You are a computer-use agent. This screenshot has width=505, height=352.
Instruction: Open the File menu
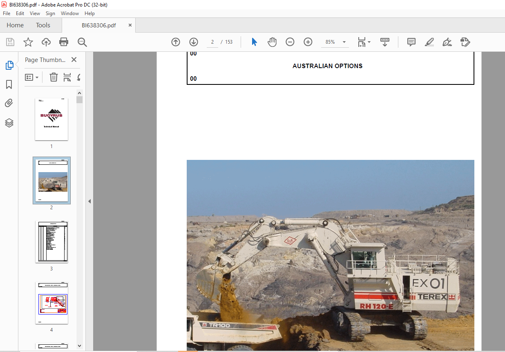pyautogui.click(x=7, y=13)
